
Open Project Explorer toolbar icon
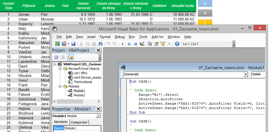coord(150,44)
